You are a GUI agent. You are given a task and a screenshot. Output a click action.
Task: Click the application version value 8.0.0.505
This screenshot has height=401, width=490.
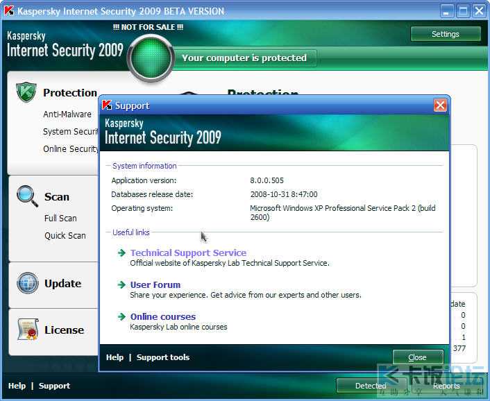[267, 180]
